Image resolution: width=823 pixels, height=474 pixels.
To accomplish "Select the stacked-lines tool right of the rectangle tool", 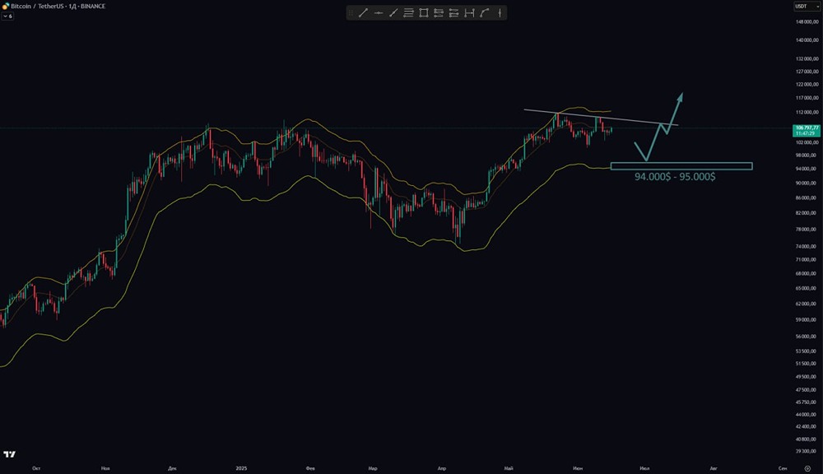I will click(x=439, y=13).
